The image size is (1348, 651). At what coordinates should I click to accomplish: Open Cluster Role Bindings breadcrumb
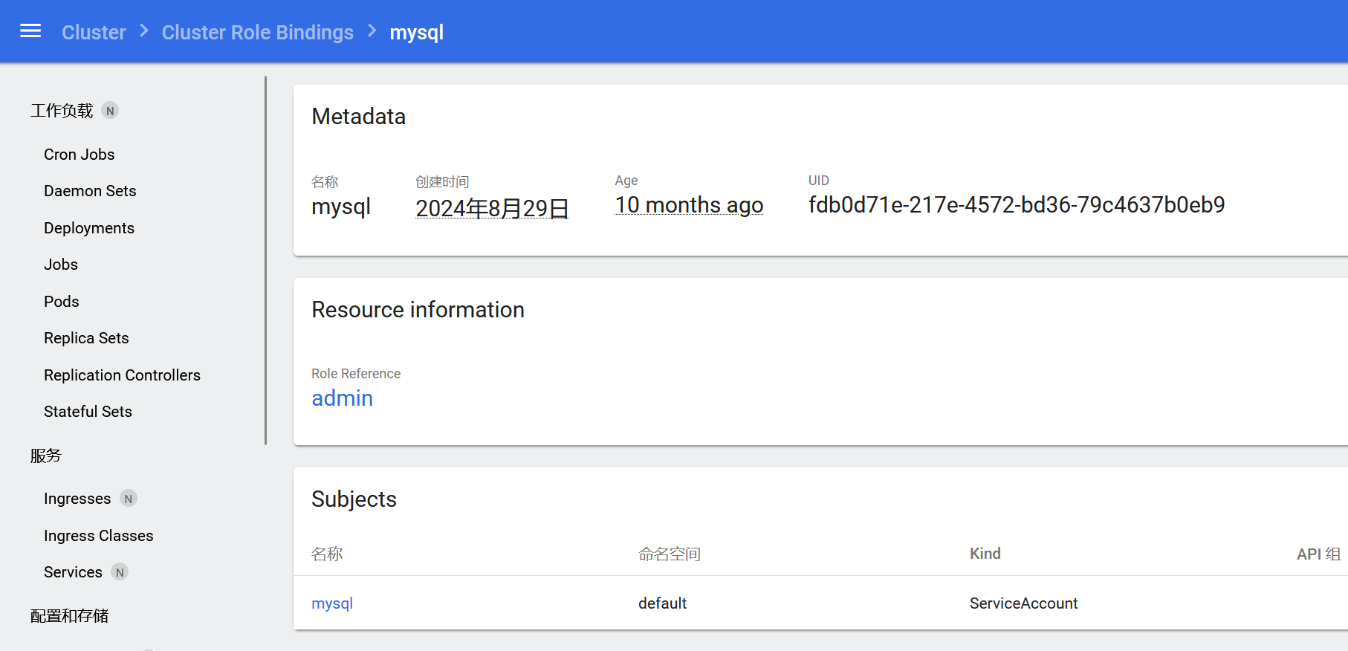258,33
